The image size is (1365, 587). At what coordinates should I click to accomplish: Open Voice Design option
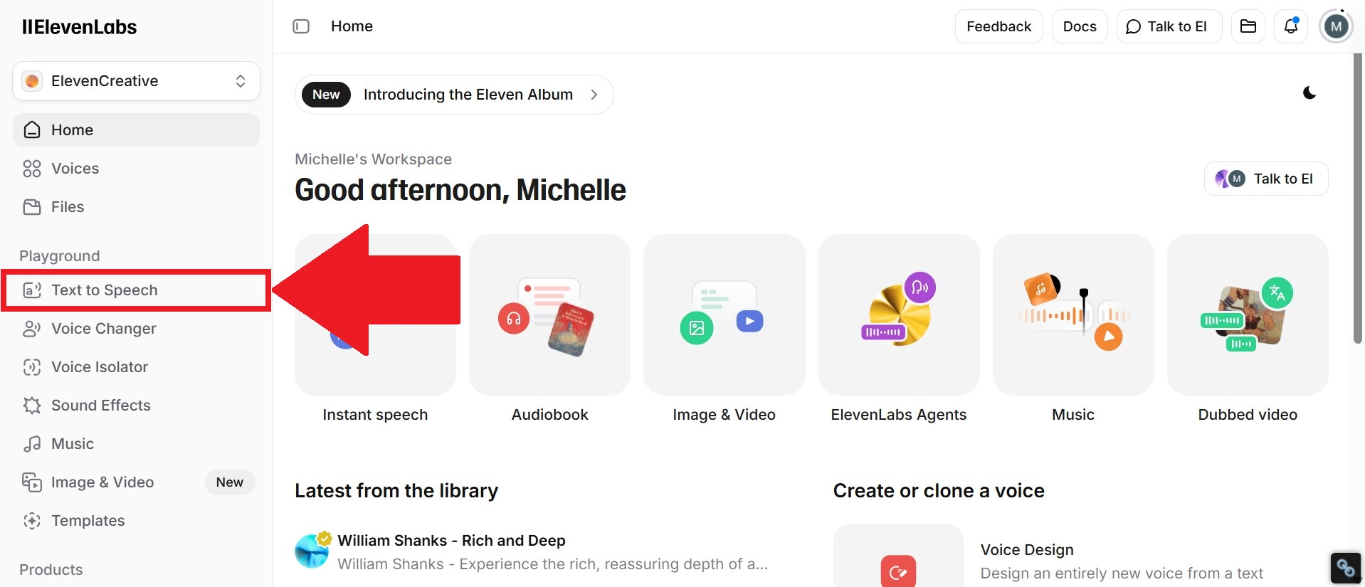coord(1027,550)
